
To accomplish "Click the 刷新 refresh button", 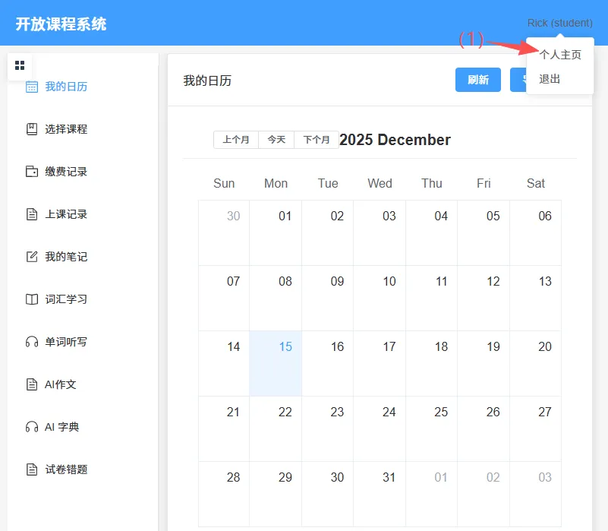I will pyautogui.click(x=477, y=80).
